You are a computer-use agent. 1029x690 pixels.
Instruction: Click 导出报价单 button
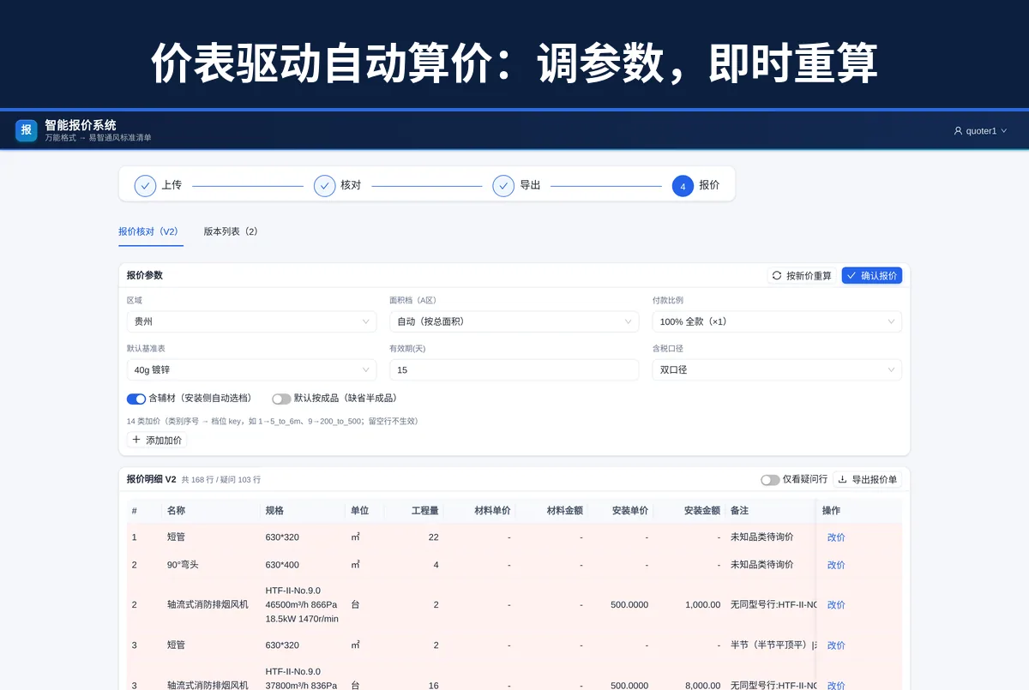pyautogui.click(x=867, y=480)
